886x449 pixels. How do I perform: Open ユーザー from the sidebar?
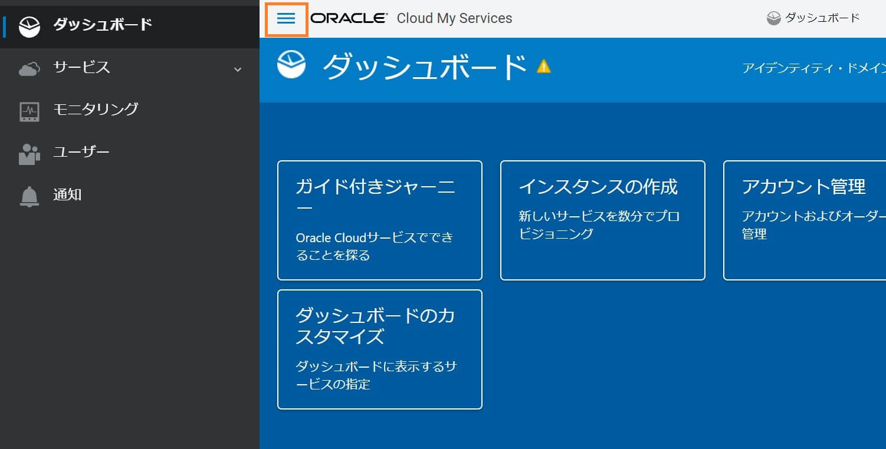click(130, 152)
